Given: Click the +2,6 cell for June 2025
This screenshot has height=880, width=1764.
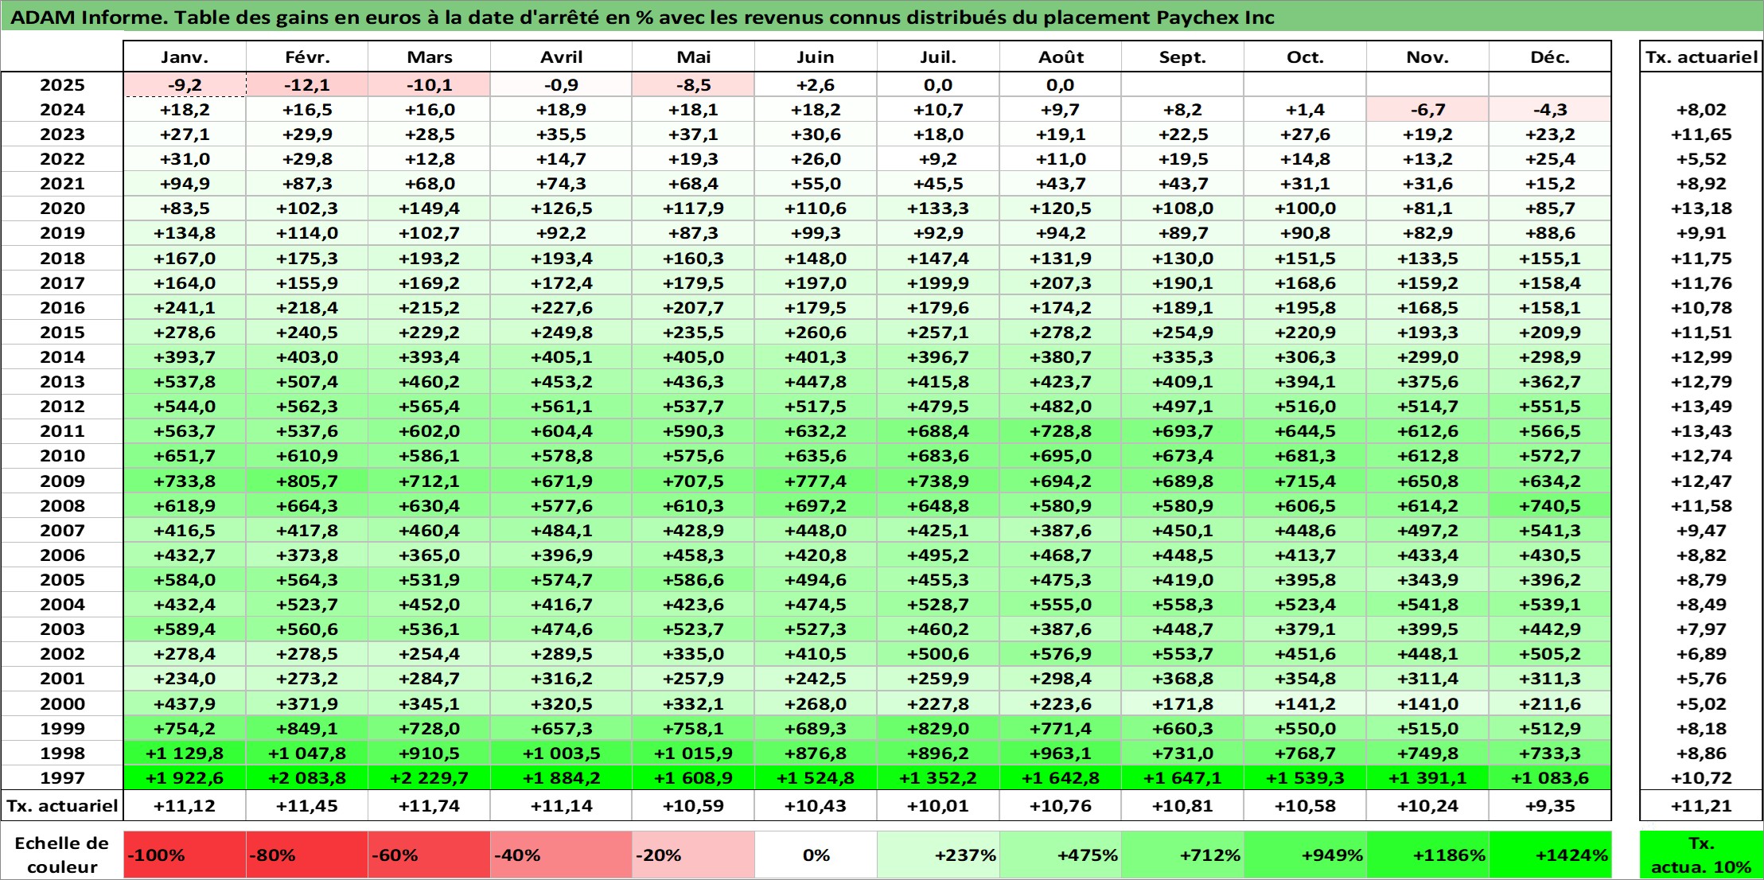Looking at the screenshot, I should pyautogui.click(x=816, y=84).
